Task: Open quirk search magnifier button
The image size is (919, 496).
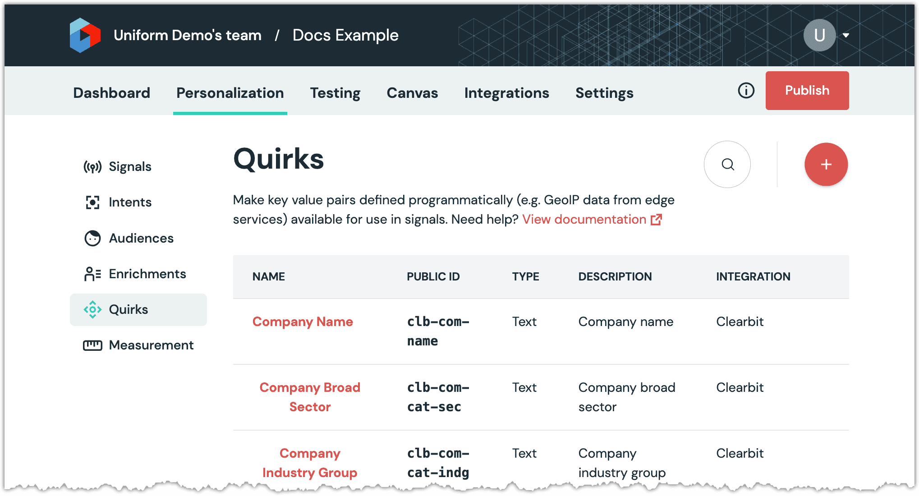Action: point(727,165)
